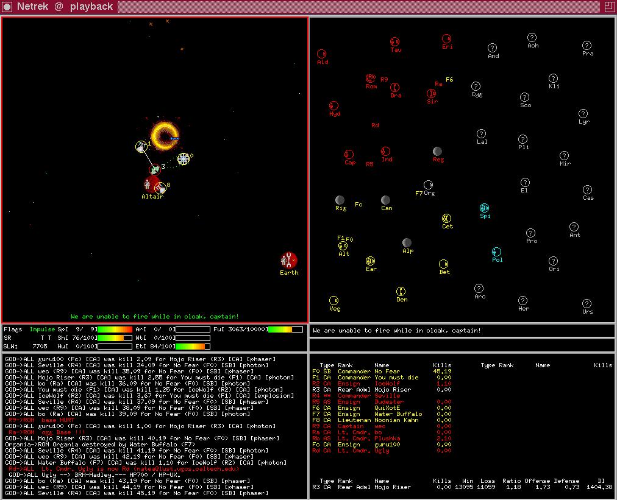Select player row F7 Water Buffalo
617x500 pixels.
(x=382, y=414)
